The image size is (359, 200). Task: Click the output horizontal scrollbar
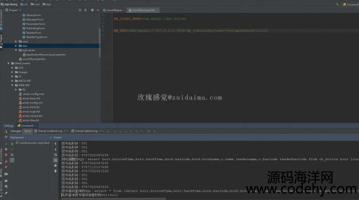point(113,199)
